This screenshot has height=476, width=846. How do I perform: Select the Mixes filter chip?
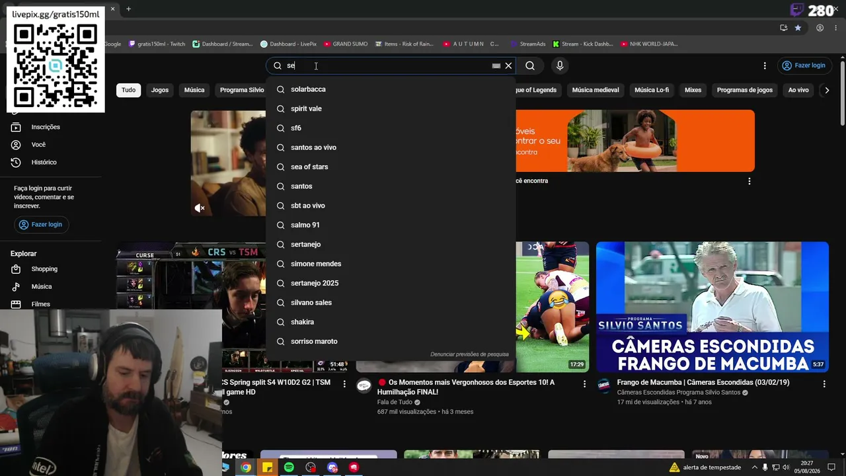click(x=693, y=90)
